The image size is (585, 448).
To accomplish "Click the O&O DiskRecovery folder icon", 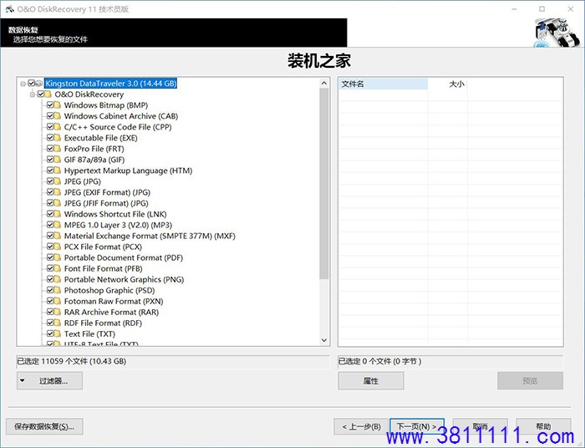I will tap(48, 94).
